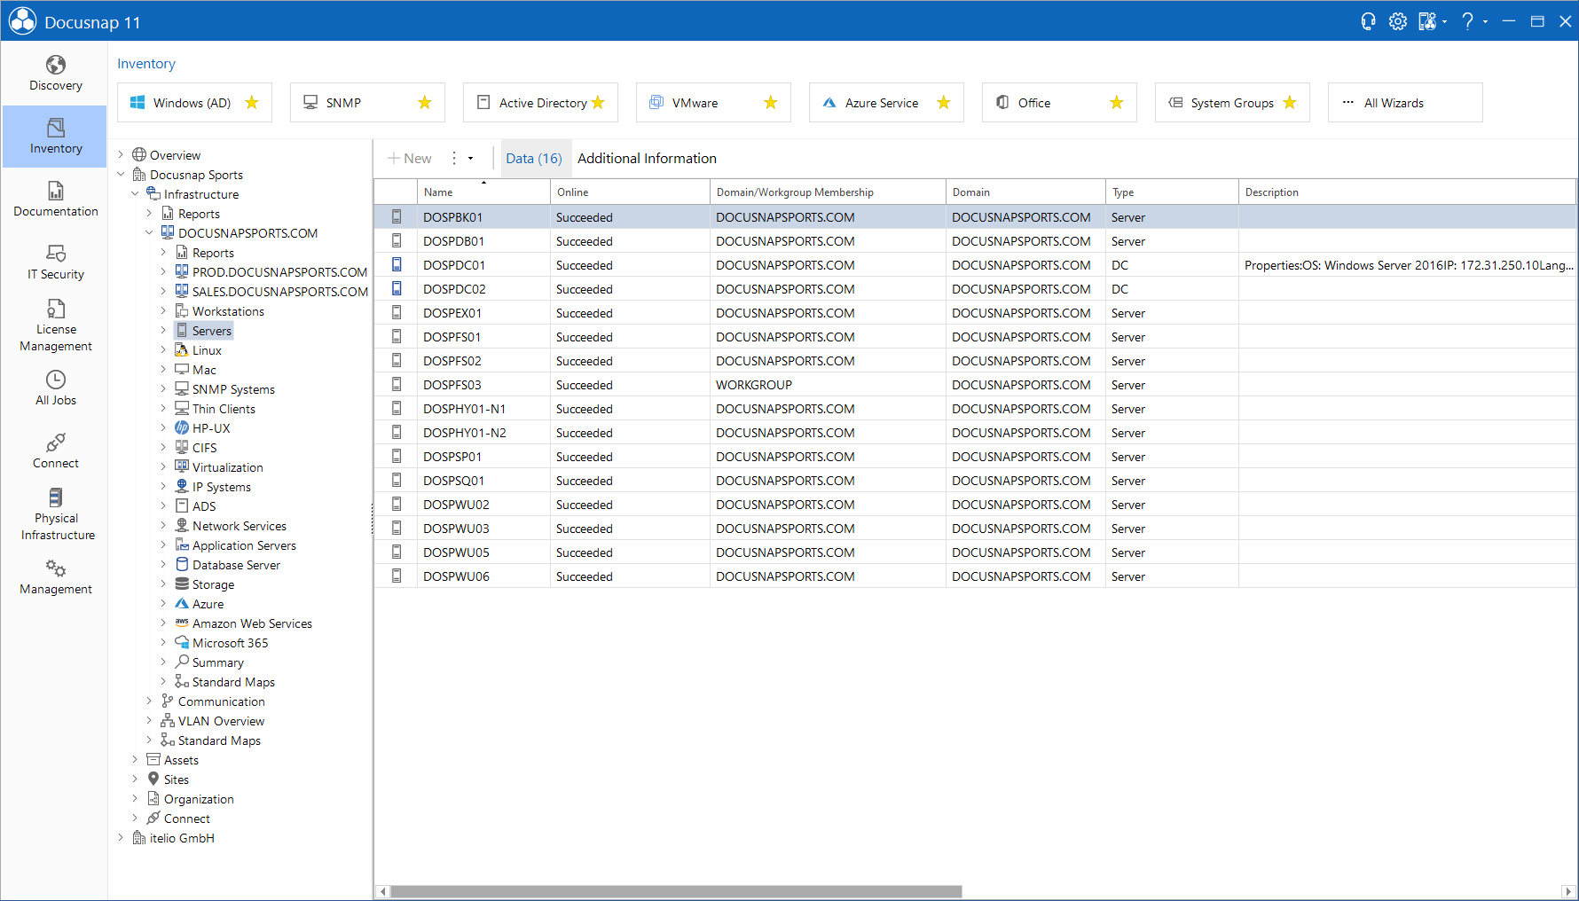Image resolution: width=1579 pixels, height=901 pixels.
Task: Select the VLAN Overview icon
Action: coord(168,720)
